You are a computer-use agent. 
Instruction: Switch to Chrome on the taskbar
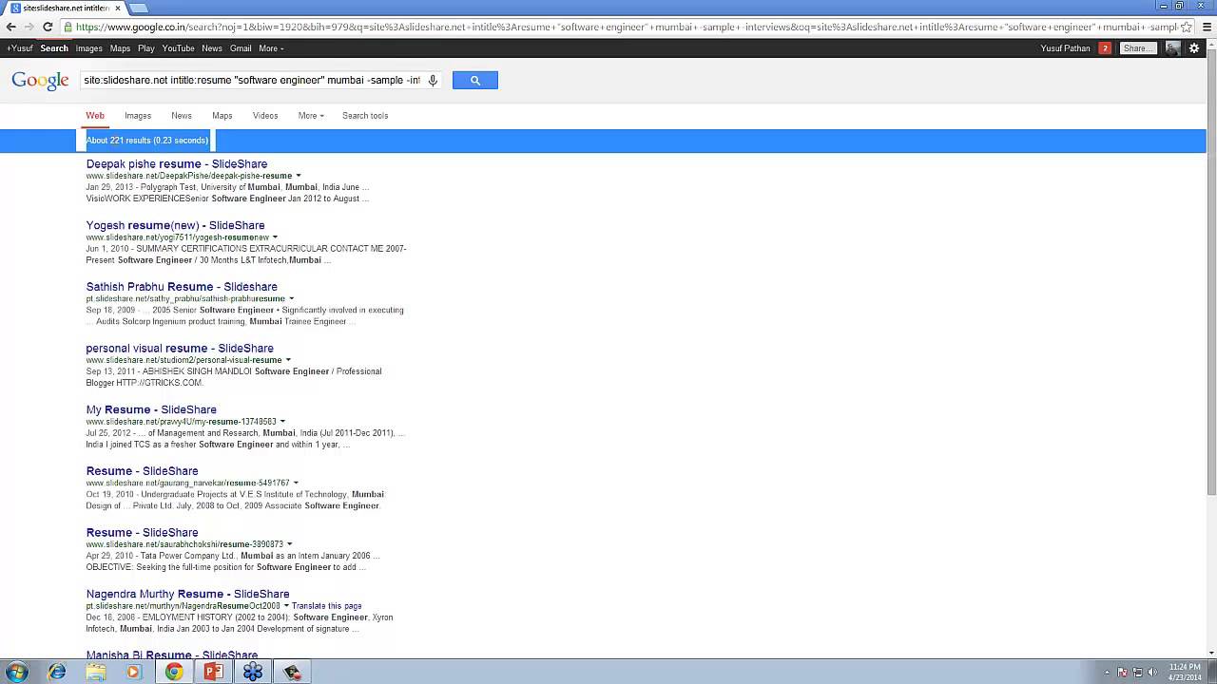click(x=174, y=672)
